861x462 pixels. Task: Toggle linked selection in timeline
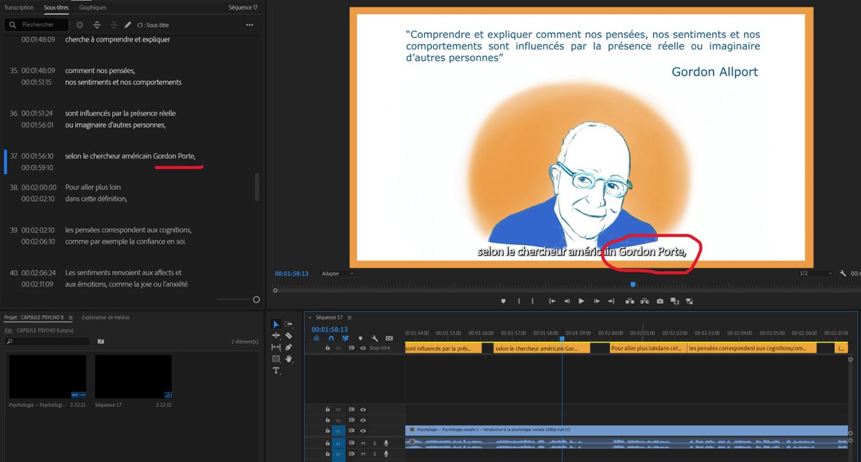point(345,338)
